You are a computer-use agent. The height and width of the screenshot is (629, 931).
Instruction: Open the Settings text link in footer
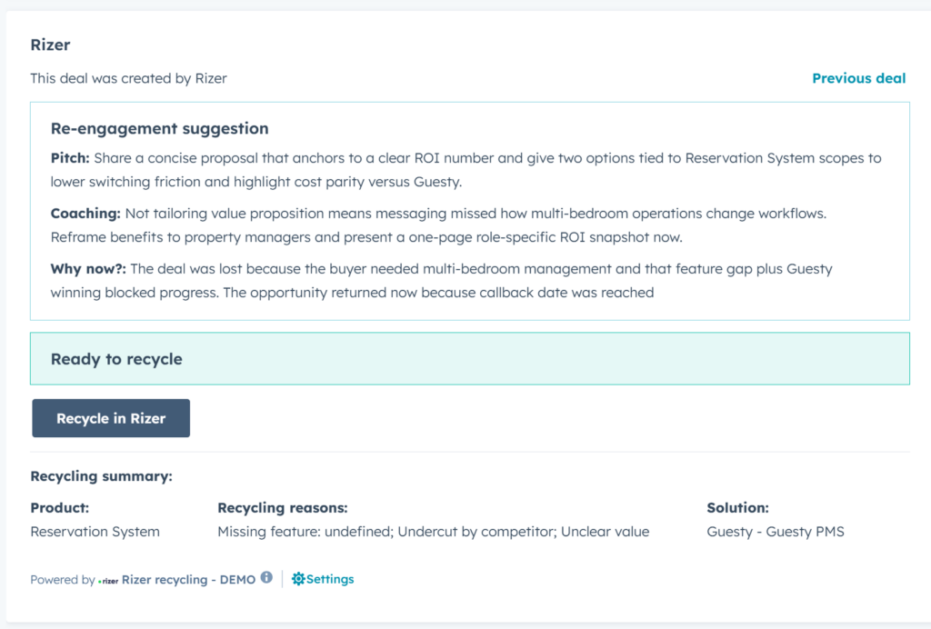pos(330,579)
